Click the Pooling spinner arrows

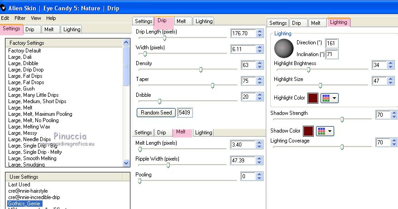[259, 176]
